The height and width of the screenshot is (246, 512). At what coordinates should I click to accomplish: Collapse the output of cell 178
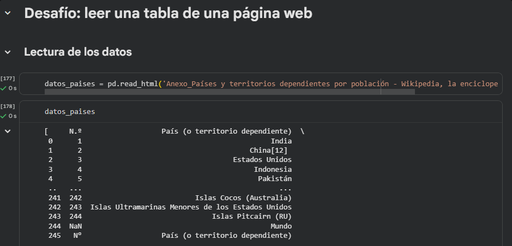click(x=8, y=131)
